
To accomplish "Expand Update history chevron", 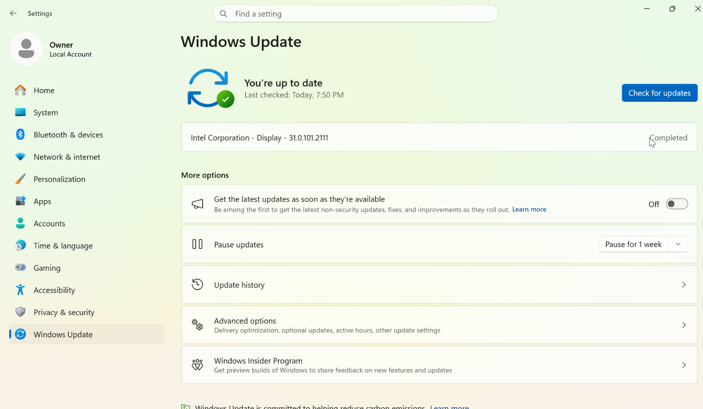I will (x=684, y=285).
